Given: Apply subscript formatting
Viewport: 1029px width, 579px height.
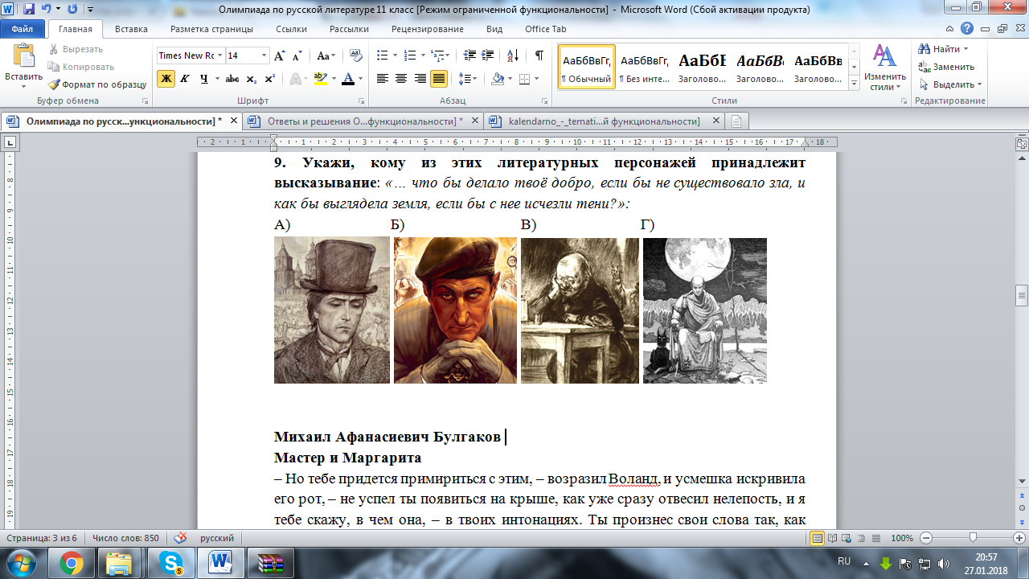Looking at the screenshot, I should pyautogui.click(x=252, y=79).
